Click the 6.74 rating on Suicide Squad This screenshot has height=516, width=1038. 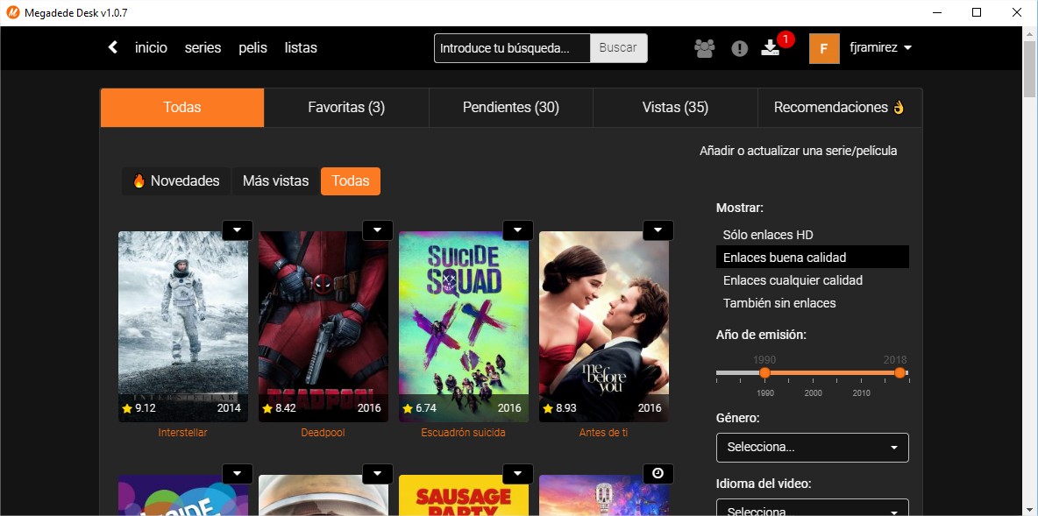(x=420, y=408)
